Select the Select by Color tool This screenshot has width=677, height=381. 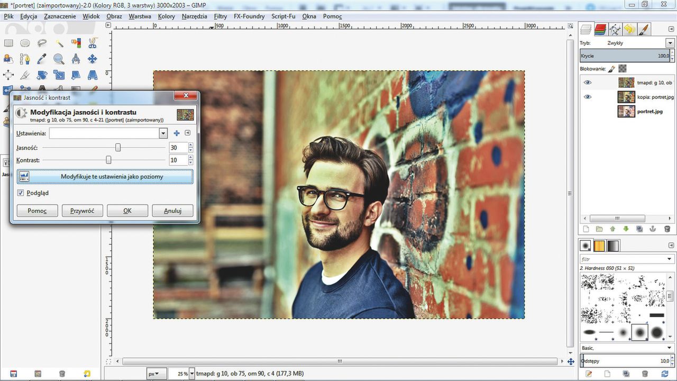click(x=76, y=43)
